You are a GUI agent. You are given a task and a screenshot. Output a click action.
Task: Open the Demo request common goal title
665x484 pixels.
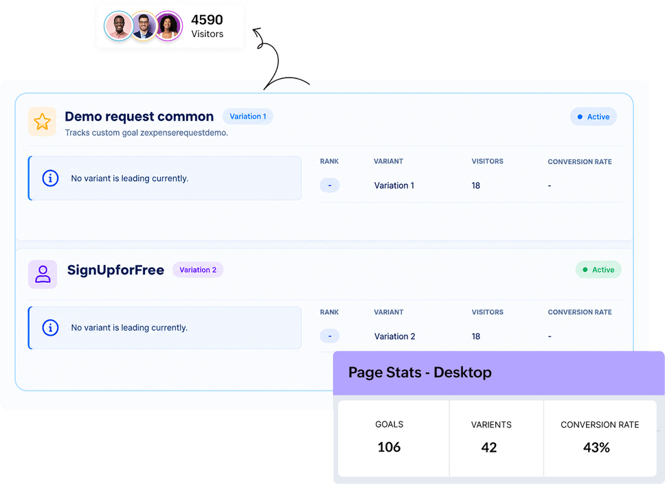coord(139,117)
